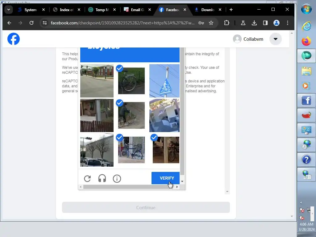Open the Chrome three-dot menu
Image resolution: width=316 pixels, height=237 pixels.
point(288,23)
